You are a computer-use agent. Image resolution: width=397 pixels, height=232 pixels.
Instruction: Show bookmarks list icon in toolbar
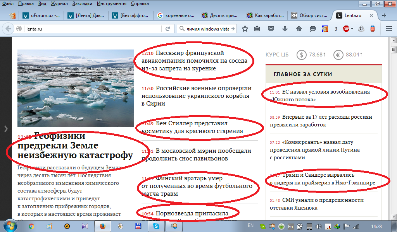click(x=257, y=29)
